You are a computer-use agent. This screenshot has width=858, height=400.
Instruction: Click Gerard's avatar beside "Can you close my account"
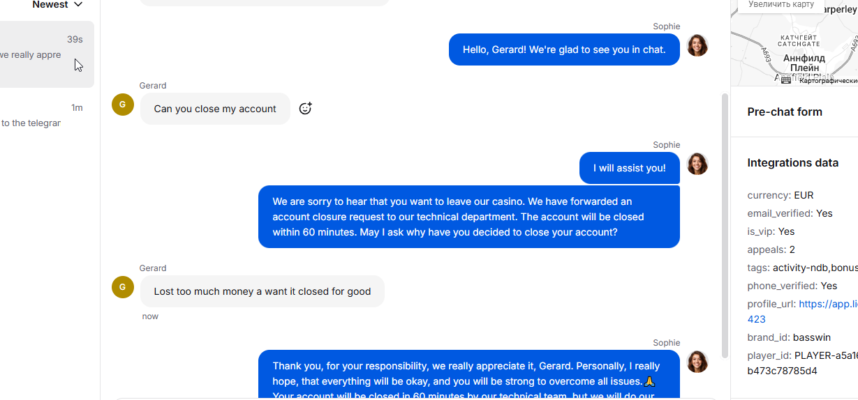(x=123, y=105)
